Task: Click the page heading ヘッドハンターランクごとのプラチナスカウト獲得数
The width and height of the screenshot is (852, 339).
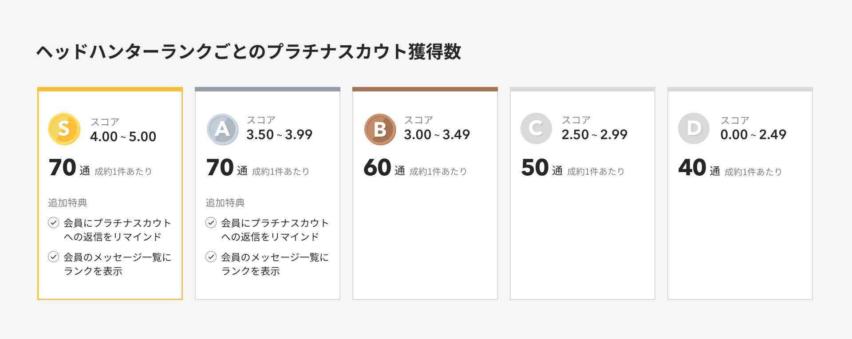Action: [x=248, y=52]
